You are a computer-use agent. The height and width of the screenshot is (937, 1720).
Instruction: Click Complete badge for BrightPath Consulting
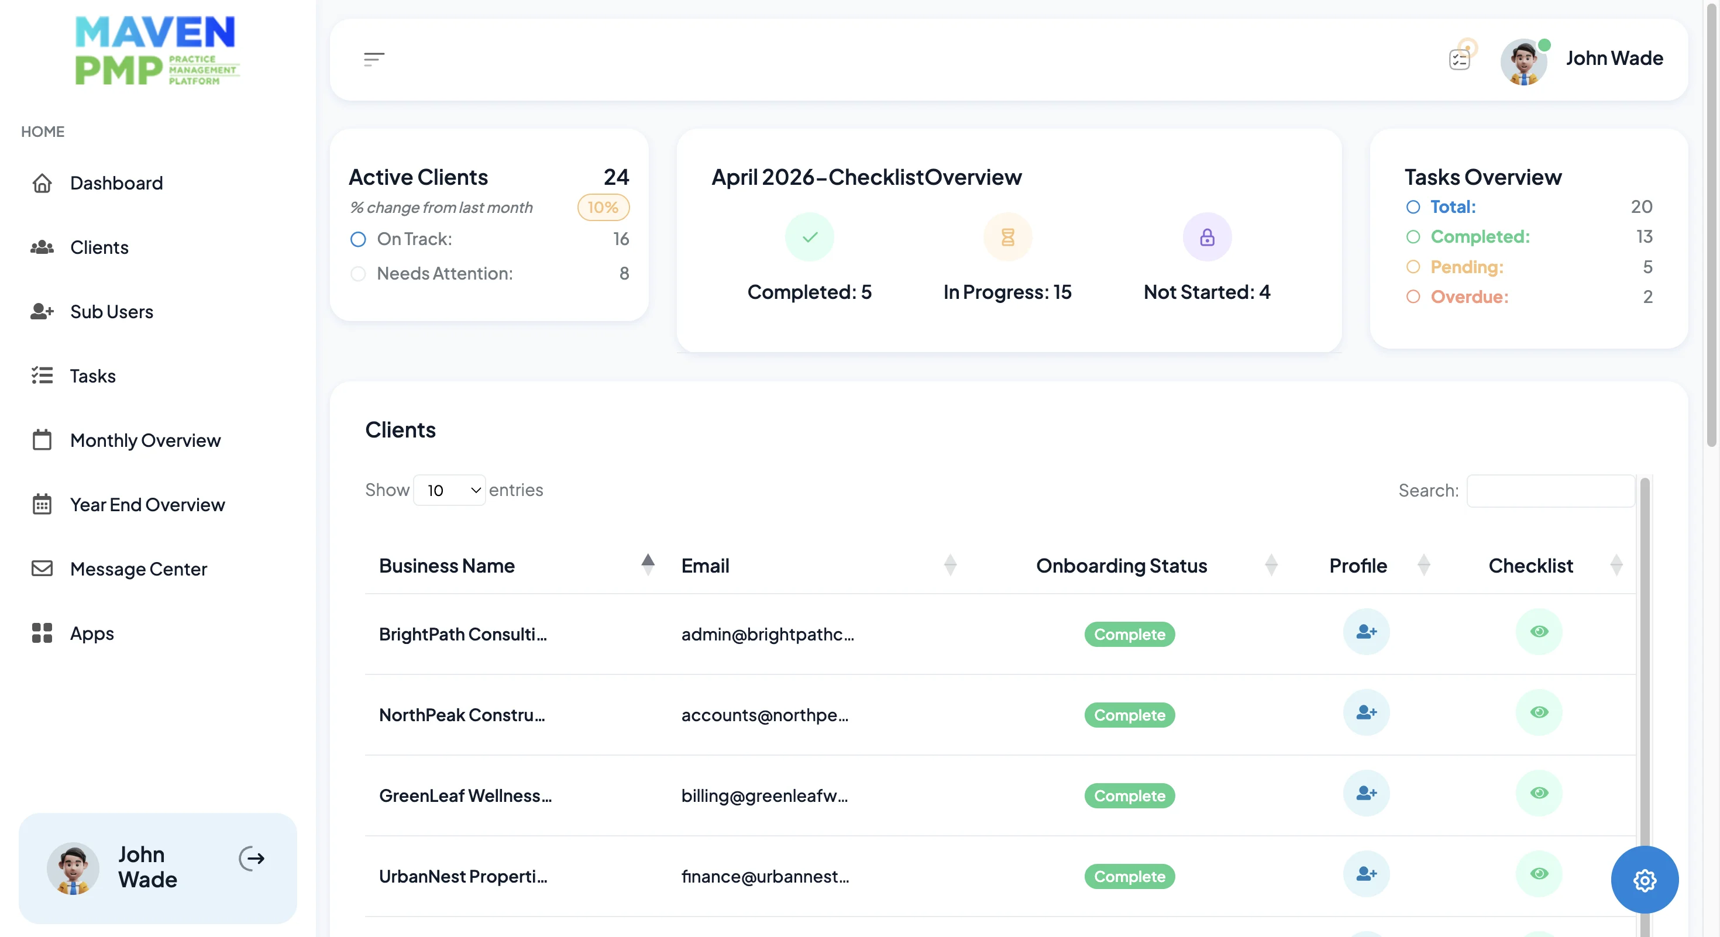click(1129, 634)
